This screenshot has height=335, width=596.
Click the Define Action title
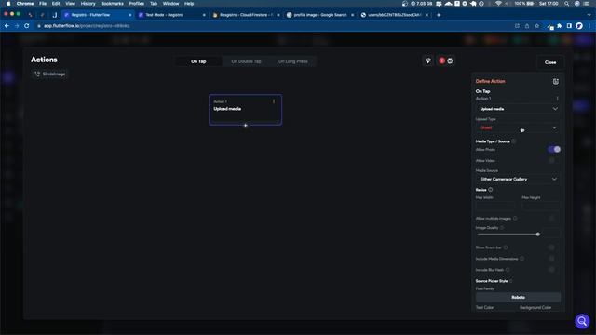[491, 81]
